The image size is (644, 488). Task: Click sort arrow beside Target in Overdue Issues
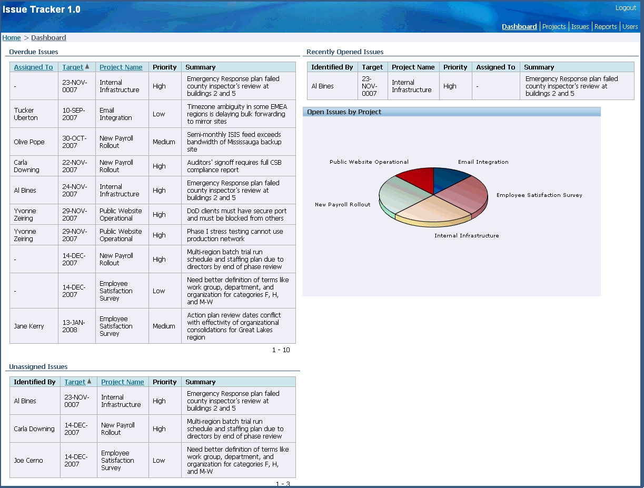click(x=87, y=67)
